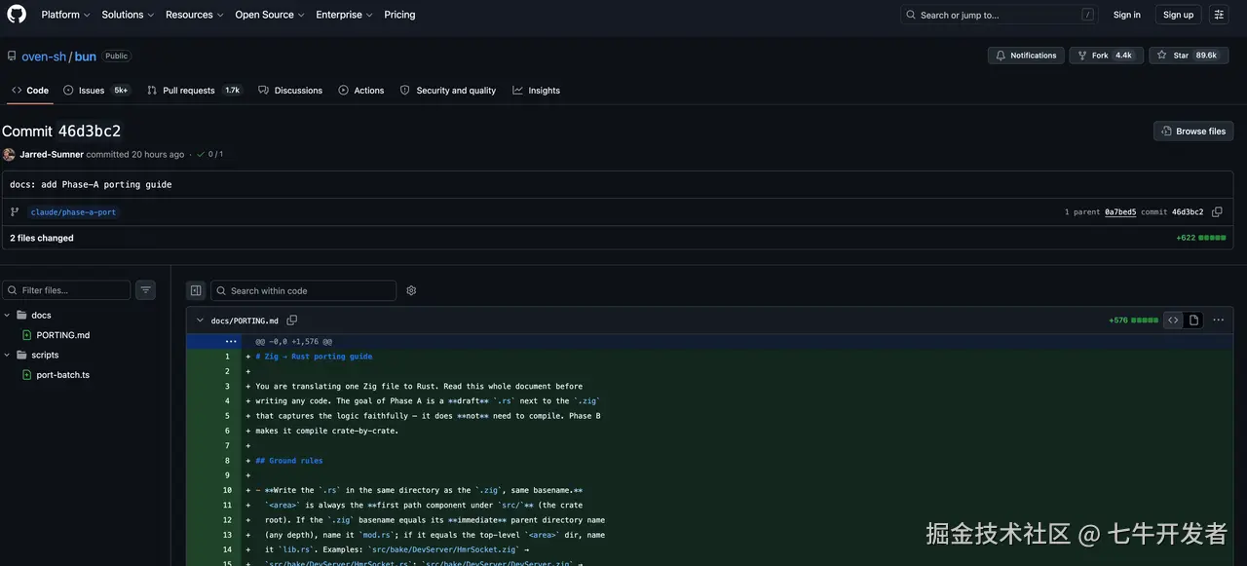Viewport: 1247px width, 566px height.
Task: Collapse the docs folder chevron
Action: [x=7, y=316]
